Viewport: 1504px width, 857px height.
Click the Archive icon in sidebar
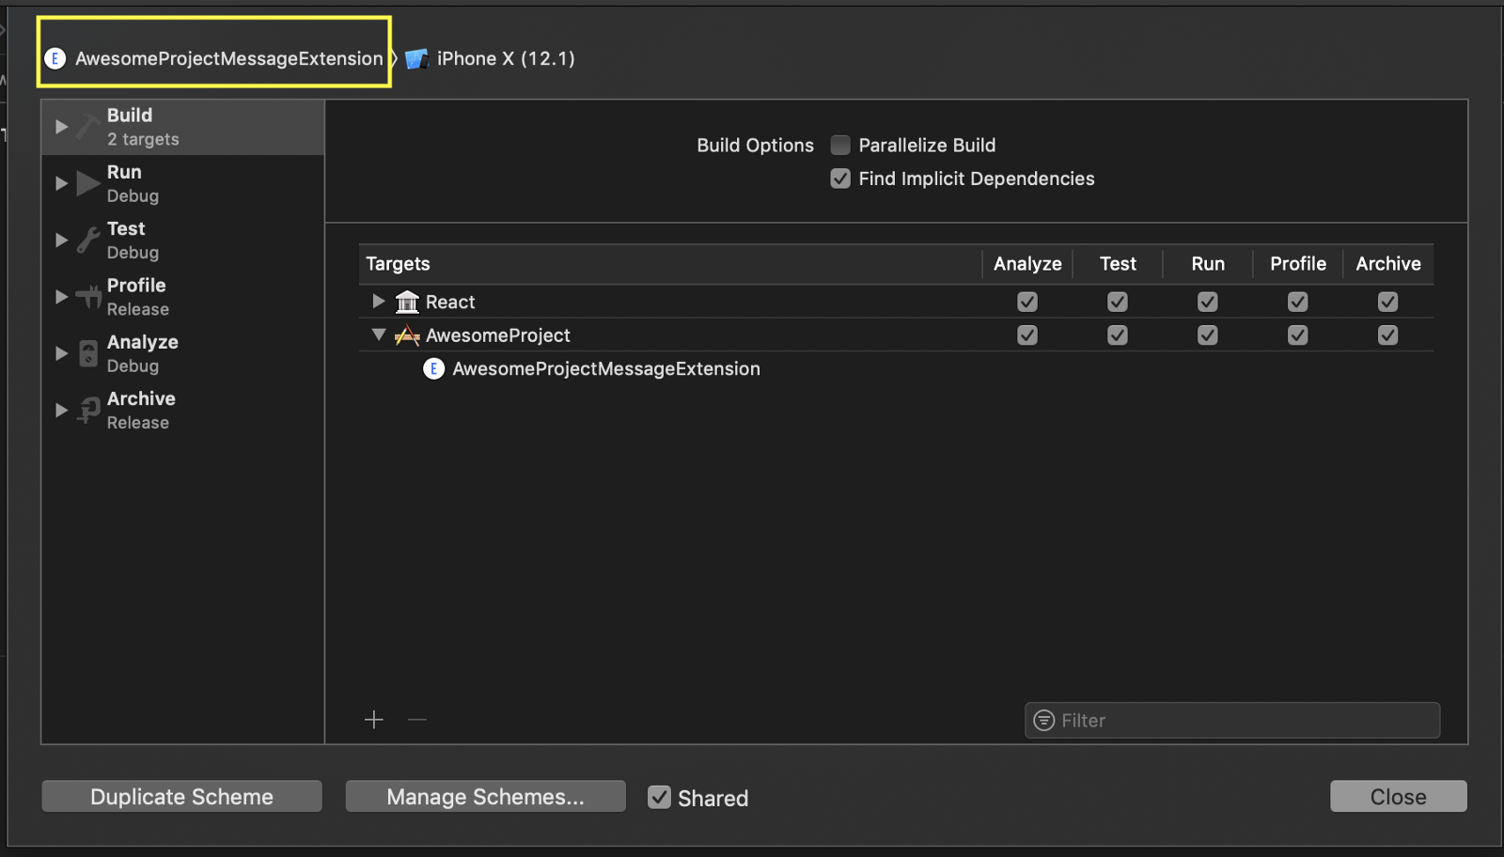pyautogui.click(x=88, y=410)
